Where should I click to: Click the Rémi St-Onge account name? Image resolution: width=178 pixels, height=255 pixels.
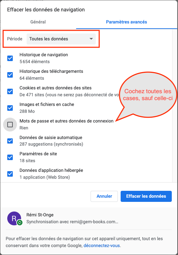pos(40,215)
